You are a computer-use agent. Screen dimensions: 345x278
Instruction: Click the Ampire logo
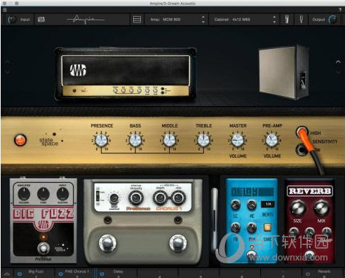point(86,20)
